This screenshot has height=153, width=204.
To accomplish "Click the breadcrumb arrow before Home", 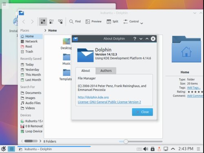I will pos(45,31).
